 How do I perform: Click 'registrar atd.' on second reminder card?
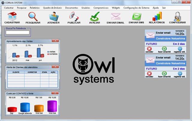click(x=180, y=74)
